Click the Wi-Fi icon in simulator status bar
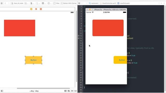The image size is (166, 93). (x=93, y=12)
